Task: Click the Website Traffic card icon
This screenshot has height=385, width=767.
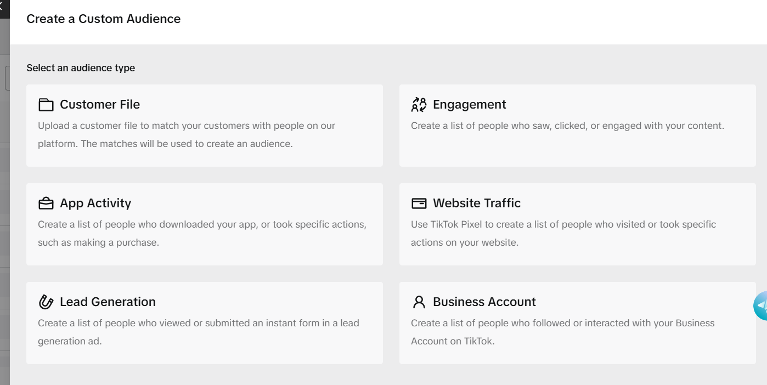Action: pyautogui.click(x=419, y=203)
